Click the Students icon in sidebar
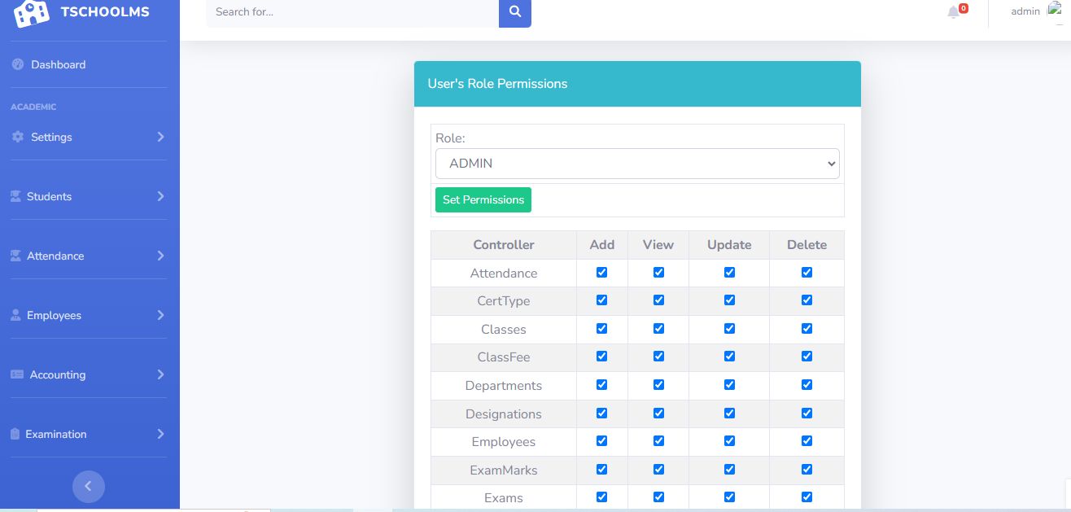Image resolution: width=1071 pixels, height=512 pixels. [x=15, y=196]
